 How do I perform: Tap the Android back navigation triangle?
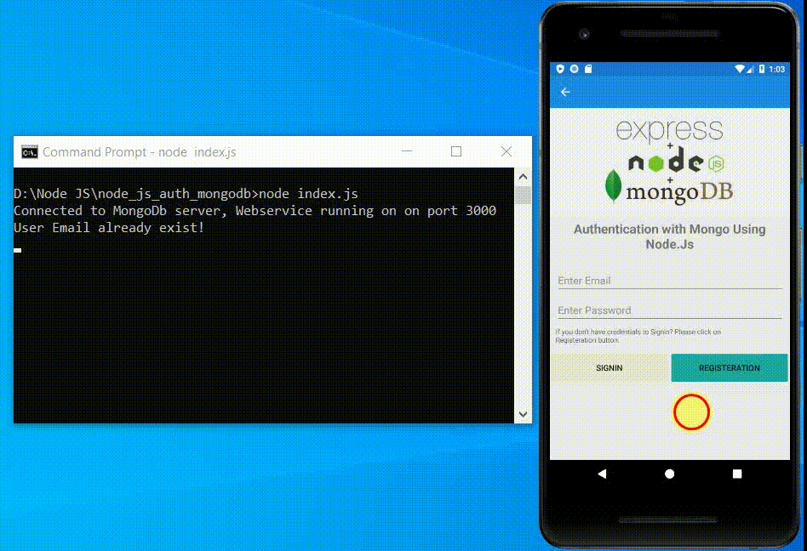602,474
